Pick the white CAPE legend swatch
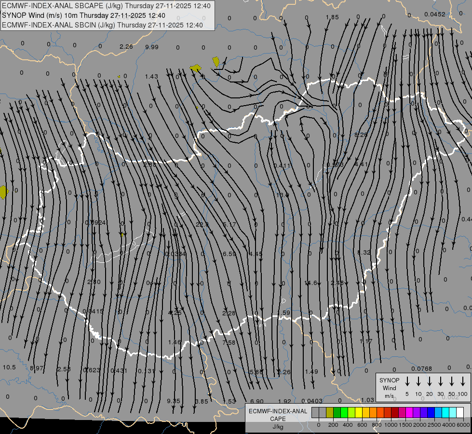The width and height of the screenshot is (472, 434). [x=460, y=413]
